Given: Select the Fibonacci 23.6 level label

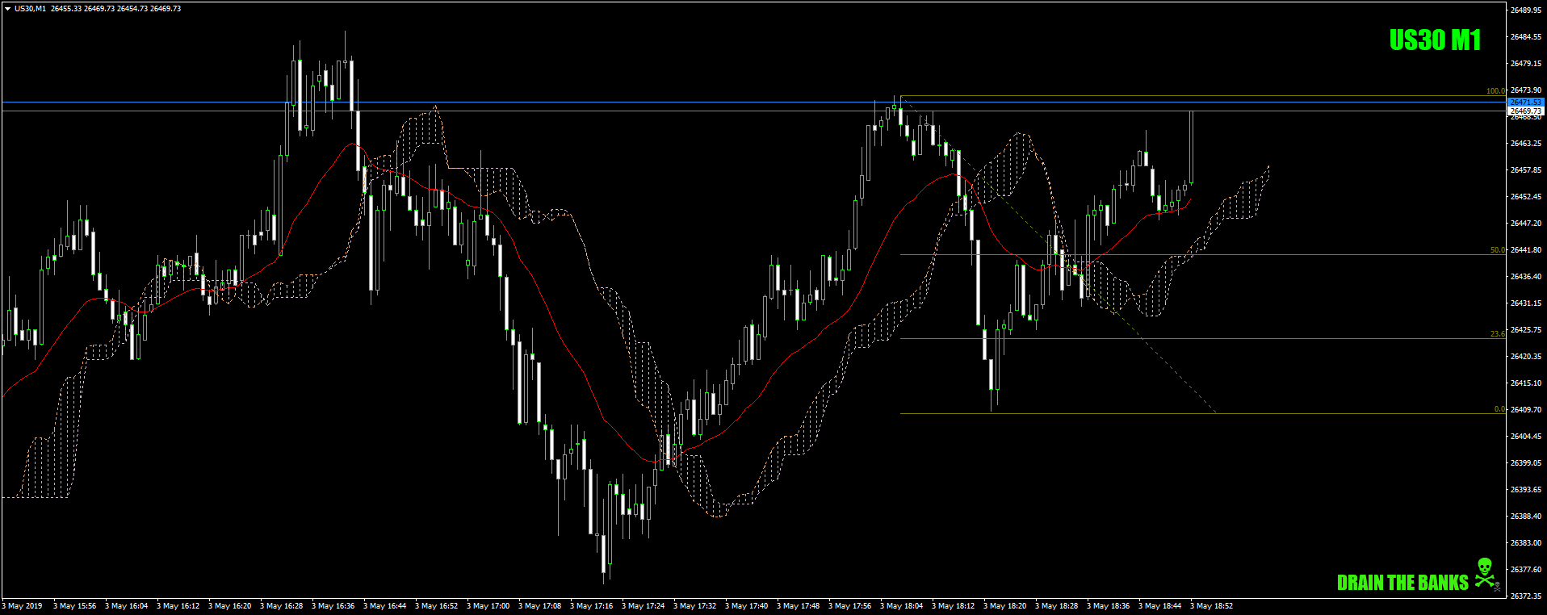Looking at the screenshot, I should pyautogui.click(x=1497, y=334).
